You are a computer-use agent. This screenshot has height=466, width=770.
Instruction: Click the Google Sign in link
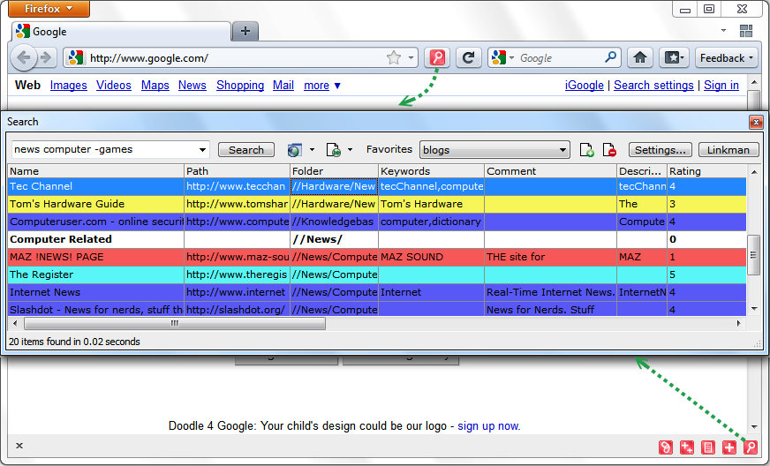(721, 86)
